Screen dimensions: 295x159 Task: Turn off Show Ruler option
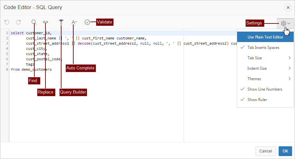[257, 100]
